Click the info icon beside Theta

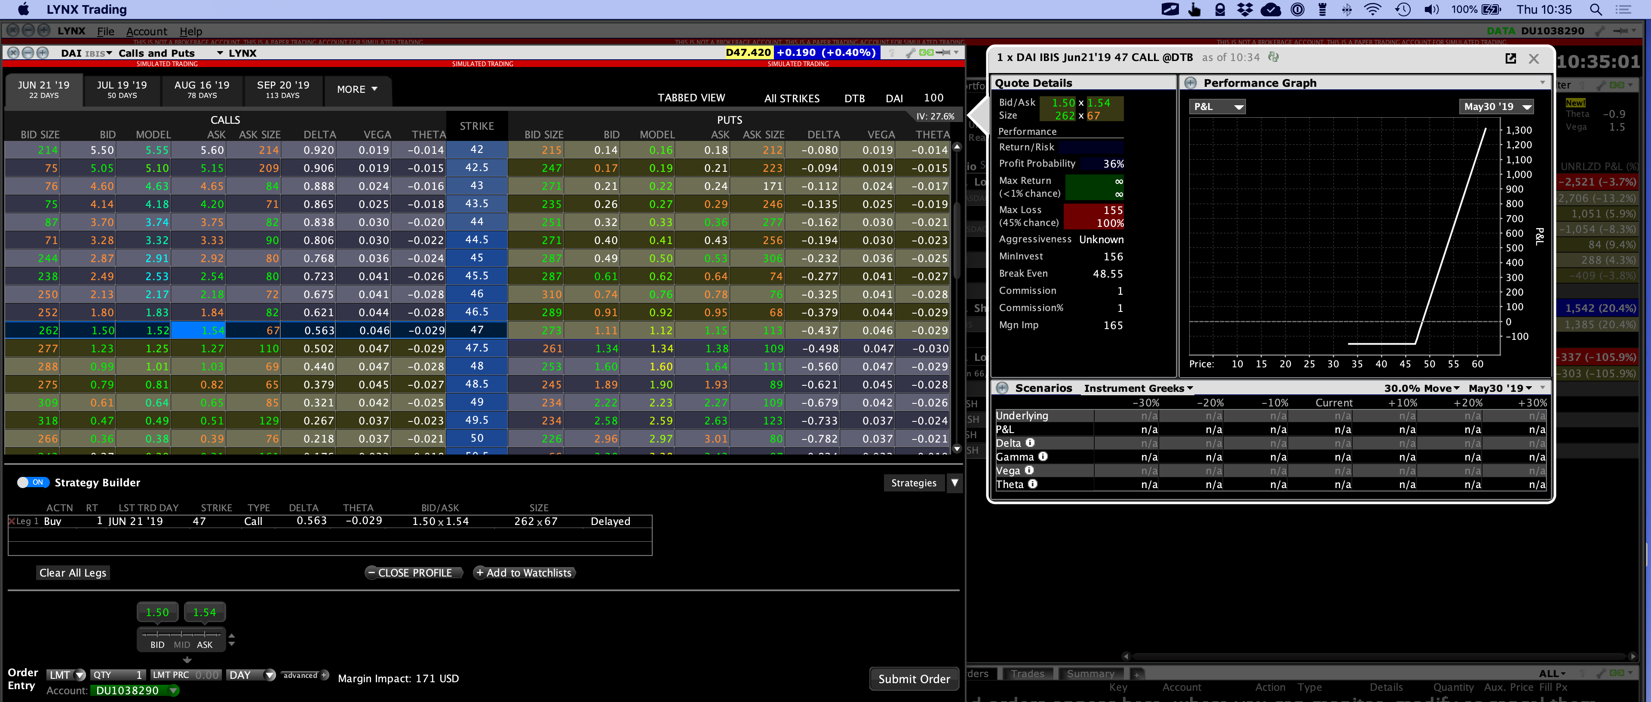point(1032,484)
